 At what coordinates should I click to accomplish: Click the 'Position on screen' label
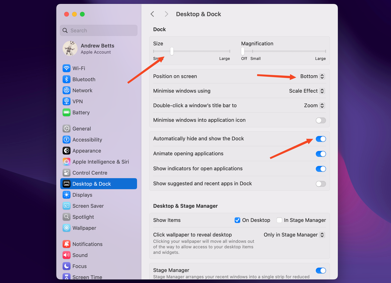[x=175, y=76]
